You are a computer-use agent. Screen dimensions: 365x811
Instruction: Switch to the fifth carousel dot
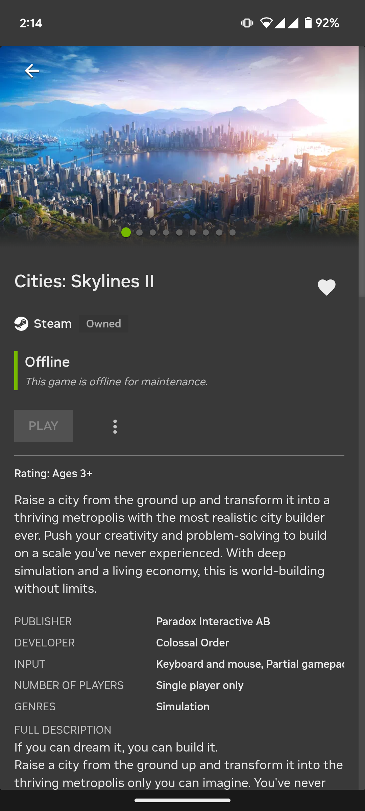tap(179, 232)
